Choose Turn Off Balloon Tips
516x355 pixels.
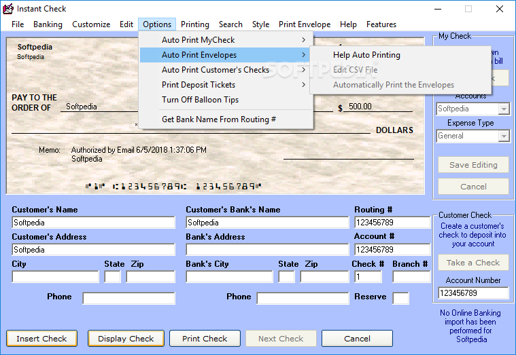point(226,100)
